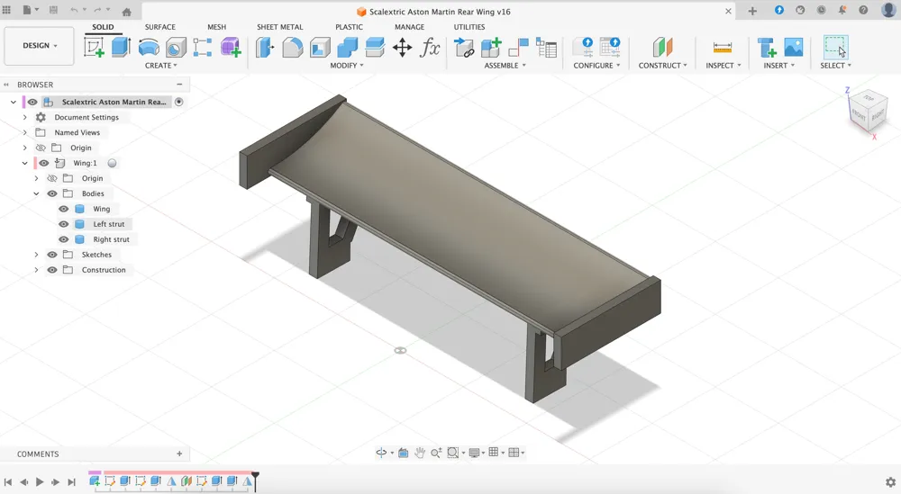
Task: Switch to the UTILITIES tab
Action: pyautogui.click(x=469, y=27)
